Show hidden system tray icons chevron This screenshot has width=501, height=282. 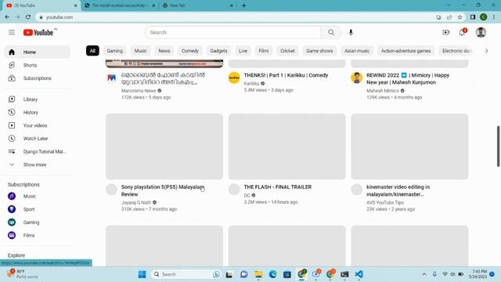coord(424,274)
